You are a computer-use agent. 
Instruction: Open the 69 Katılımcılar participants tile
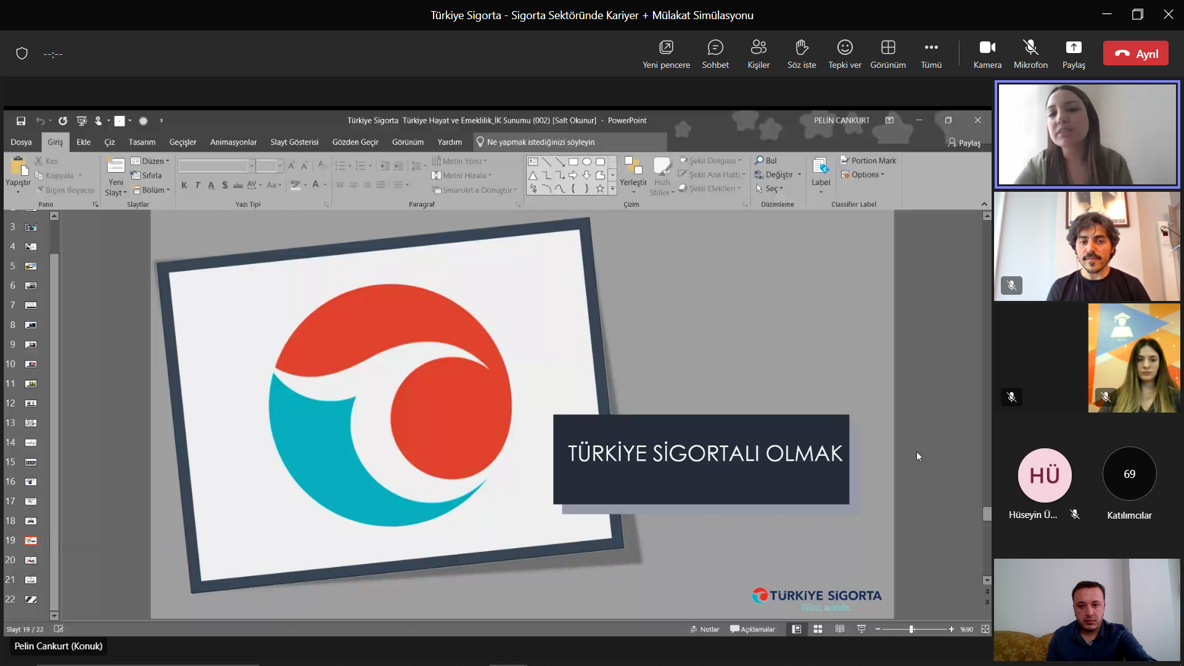tap(1129, 483)
